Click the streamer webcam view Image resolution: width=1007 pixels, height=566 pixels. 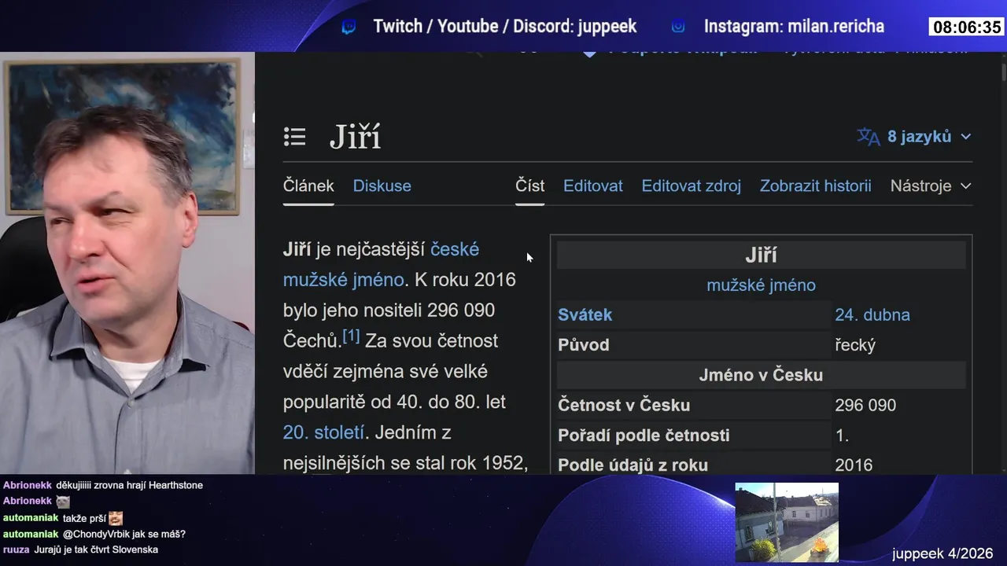127,263
